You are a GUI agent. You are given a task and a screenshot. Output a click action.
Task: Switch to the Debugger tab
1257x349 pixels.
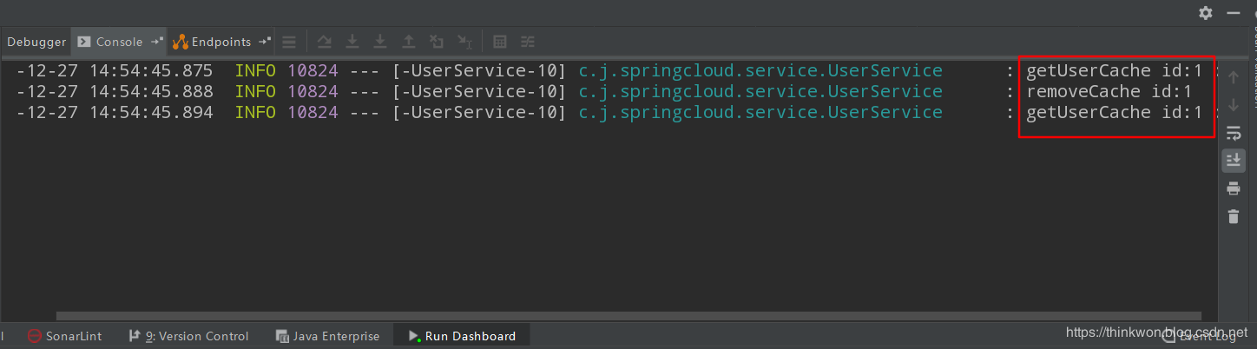click(36, 42)
